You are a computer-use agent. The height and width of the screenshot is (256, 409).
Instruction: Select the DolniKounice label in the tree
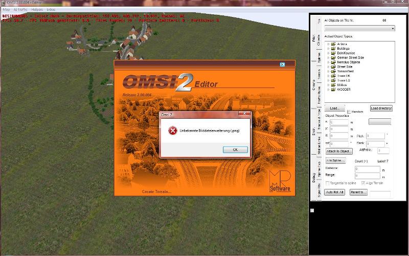(x=346, y=53)
